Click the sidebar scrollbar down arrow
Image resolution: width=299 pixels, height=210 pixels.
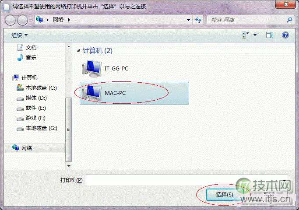(69, 166)
